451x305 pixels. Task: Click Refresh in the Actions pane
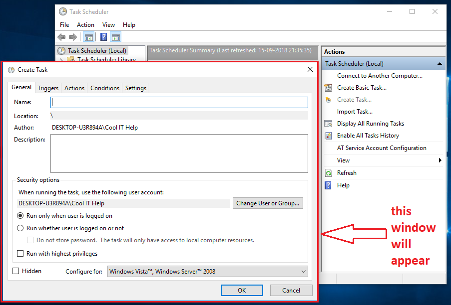click(x=347, y=173)
